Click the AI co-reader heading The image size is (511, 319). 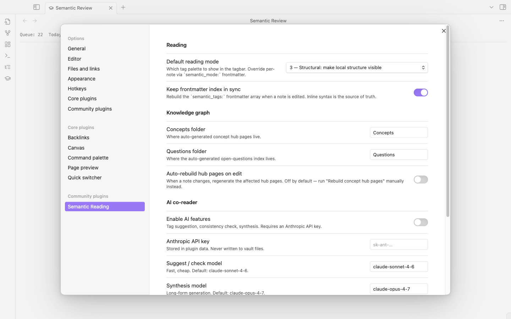[182, 202]
